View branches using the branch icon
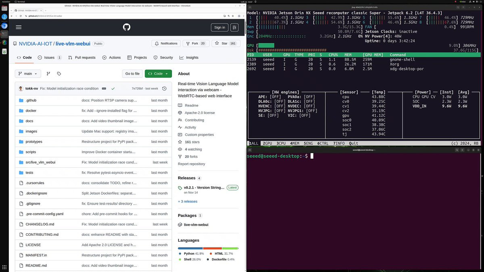The image size is (484, 272). tap(48, 74)
